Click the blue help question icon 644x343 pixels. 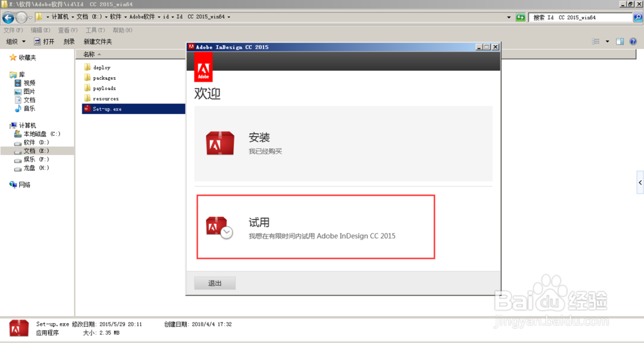coord(633,41)
